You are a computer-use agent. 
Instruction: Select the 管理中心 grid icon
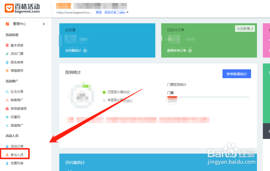pos(7,24)
